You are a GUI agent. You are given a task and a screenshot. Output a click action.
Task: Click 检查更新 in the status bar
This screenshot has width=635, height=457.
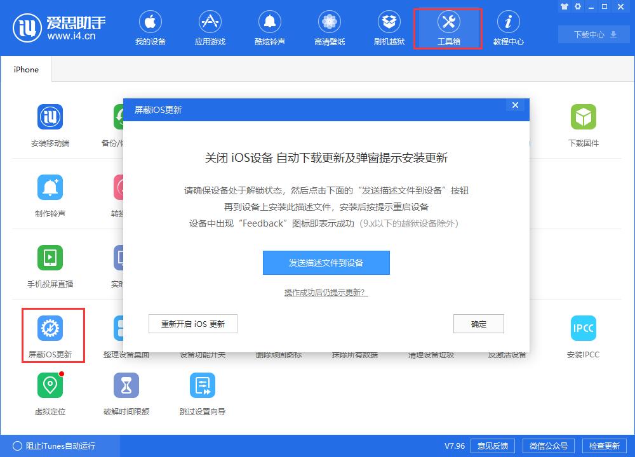(x=606, y=446)
